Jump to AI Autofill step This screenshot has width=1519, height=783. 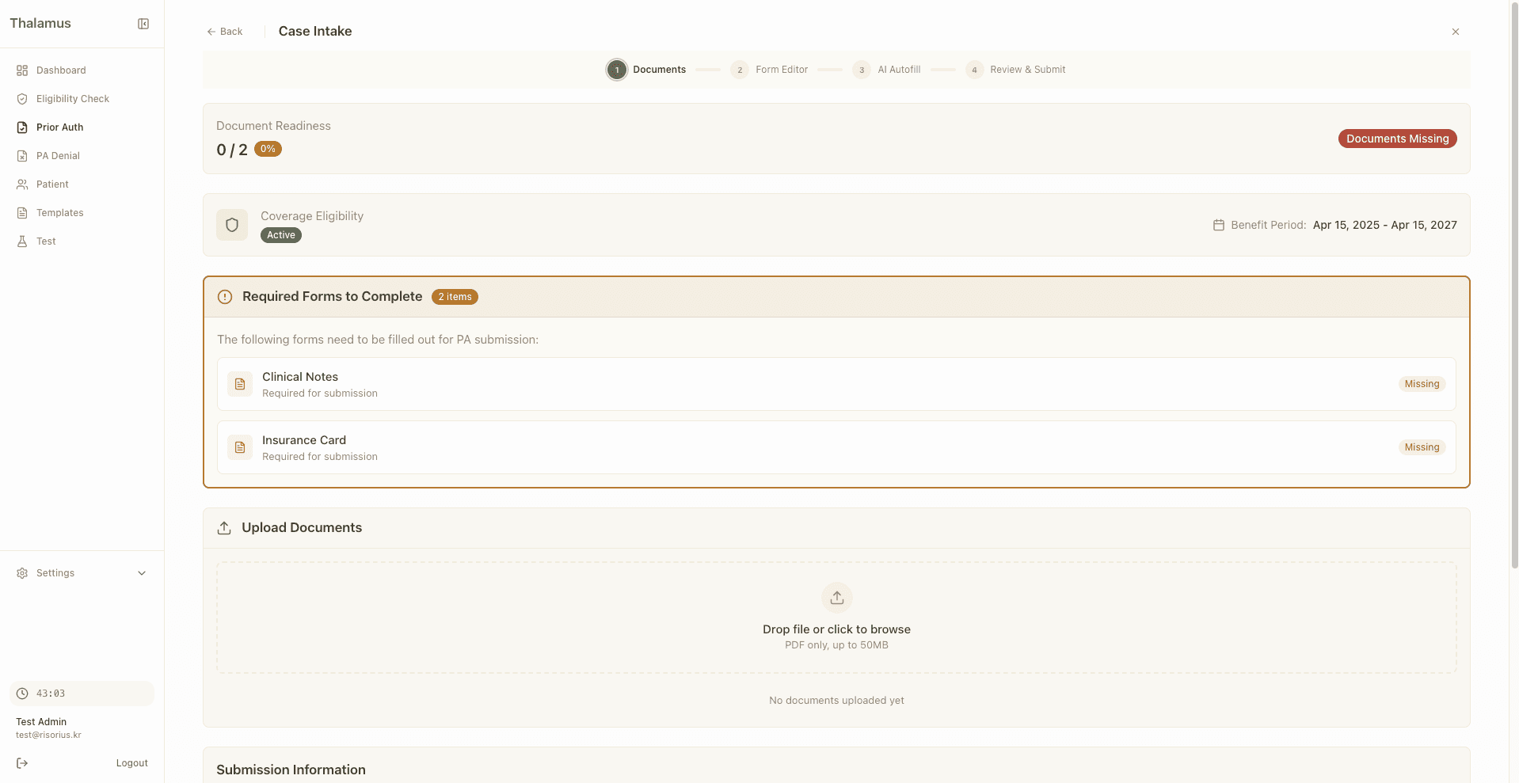(886, 70)
